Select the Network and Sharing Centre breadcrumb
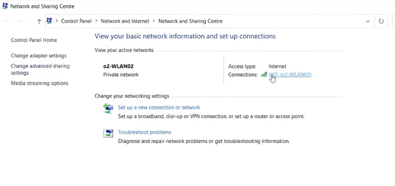 191,21
